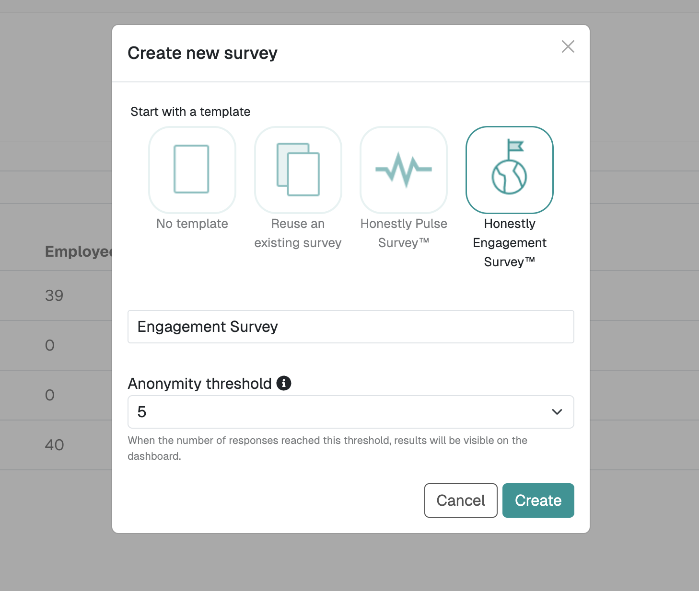The width and height of the screenshot is (699, 591).
Task: Select the Honestly Engagement Survey globe icon
Action: point(509,170)
